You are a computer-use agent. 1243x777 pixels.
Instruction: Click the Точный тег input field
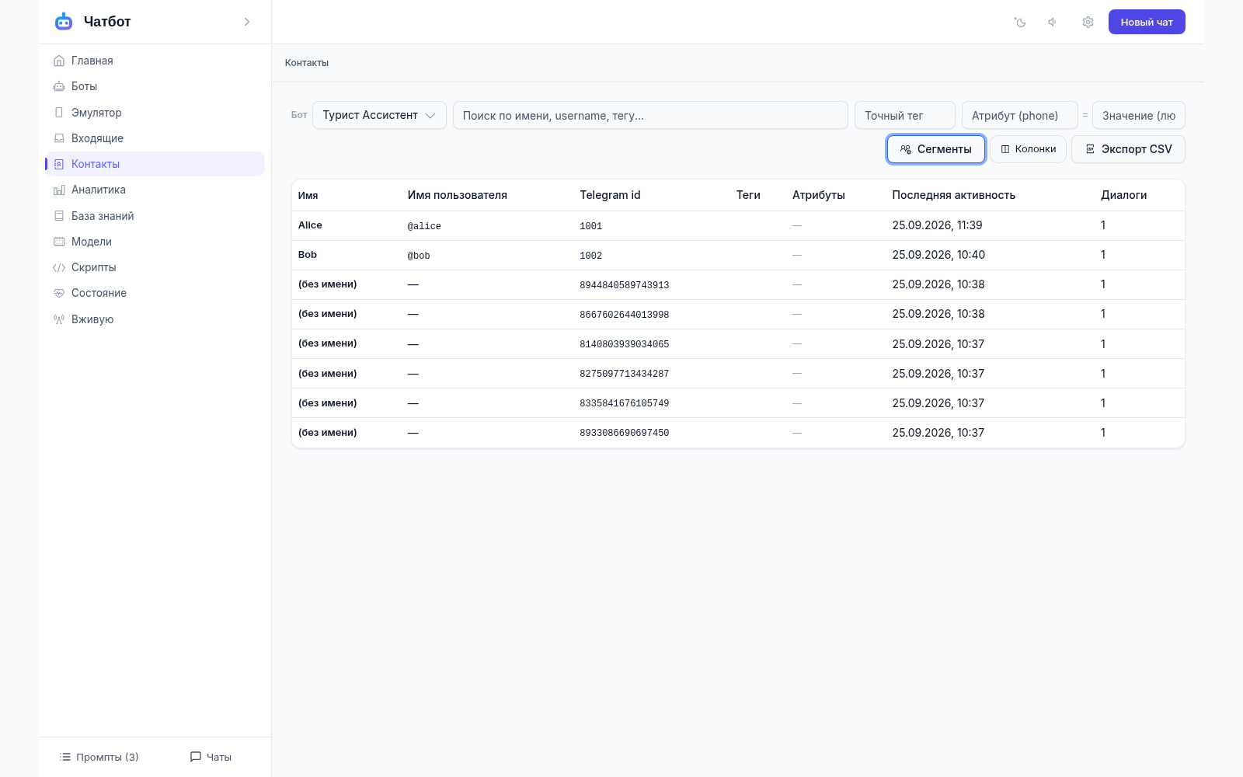[x=905, y=115]
